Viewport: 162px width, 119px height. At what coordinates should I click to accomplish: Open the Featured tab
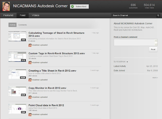pyautogui.click(x=8, y=15)
